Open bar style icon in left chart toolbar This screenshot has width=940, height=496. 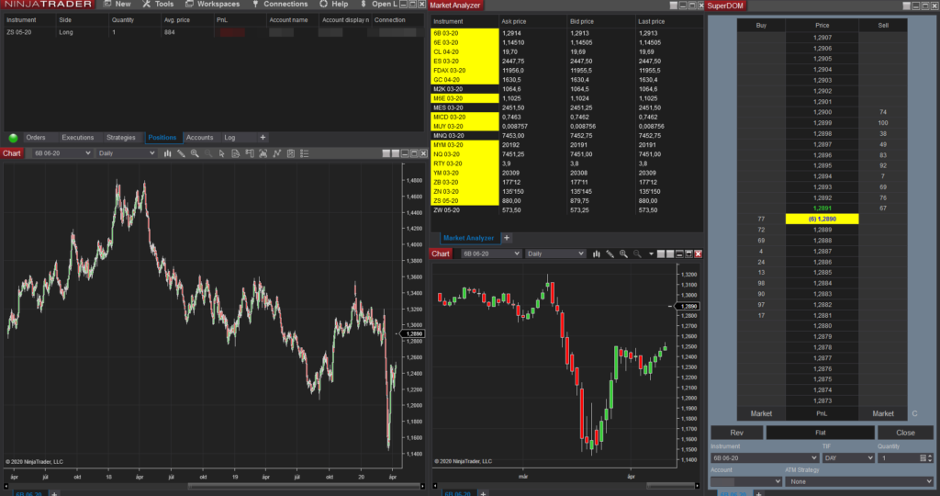167,153
